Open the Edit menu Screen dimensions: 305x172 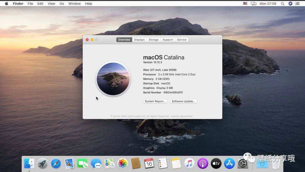click(40, 3)
